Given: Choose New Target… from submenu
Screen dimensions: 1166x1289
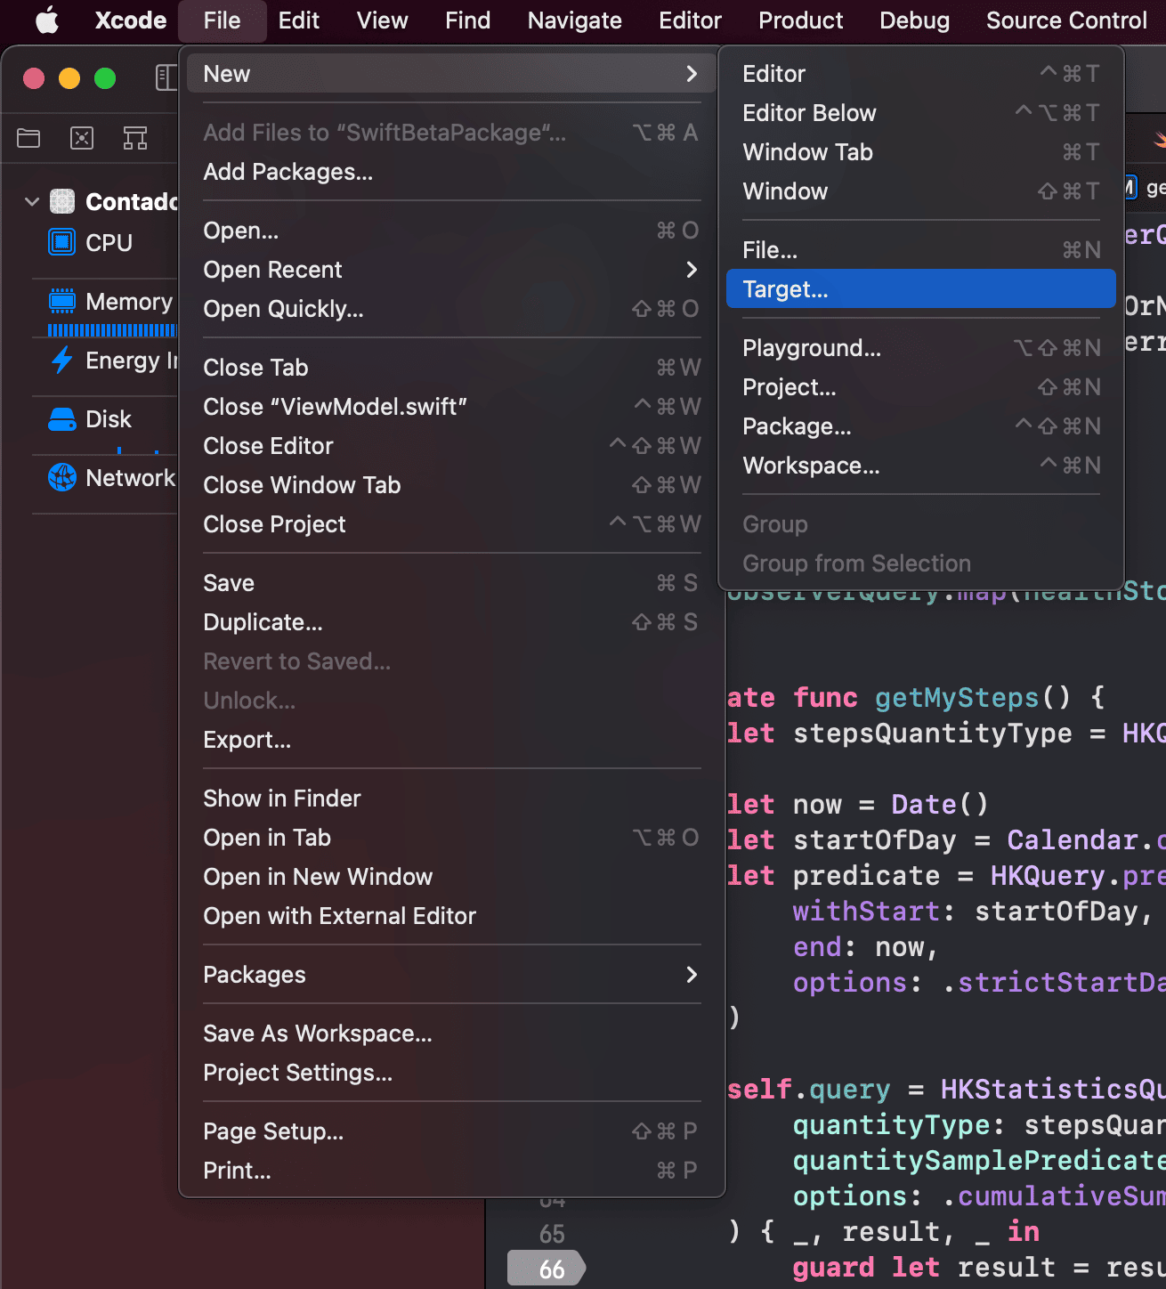Looking at the screenshot, I should coord(921,289).
